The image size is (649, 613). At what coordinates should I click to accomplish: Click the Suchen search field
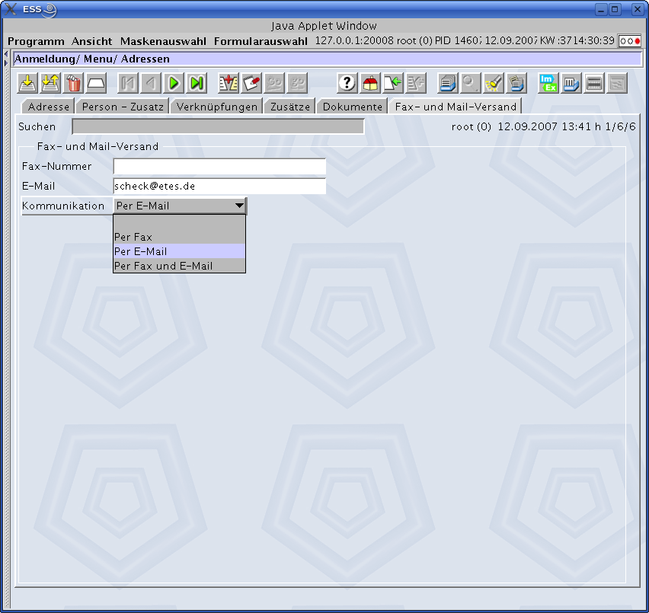coord(218,126)
